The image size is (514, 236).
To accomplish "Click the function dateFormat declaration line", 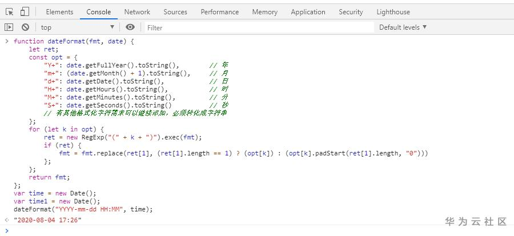I will click(74, 41).
